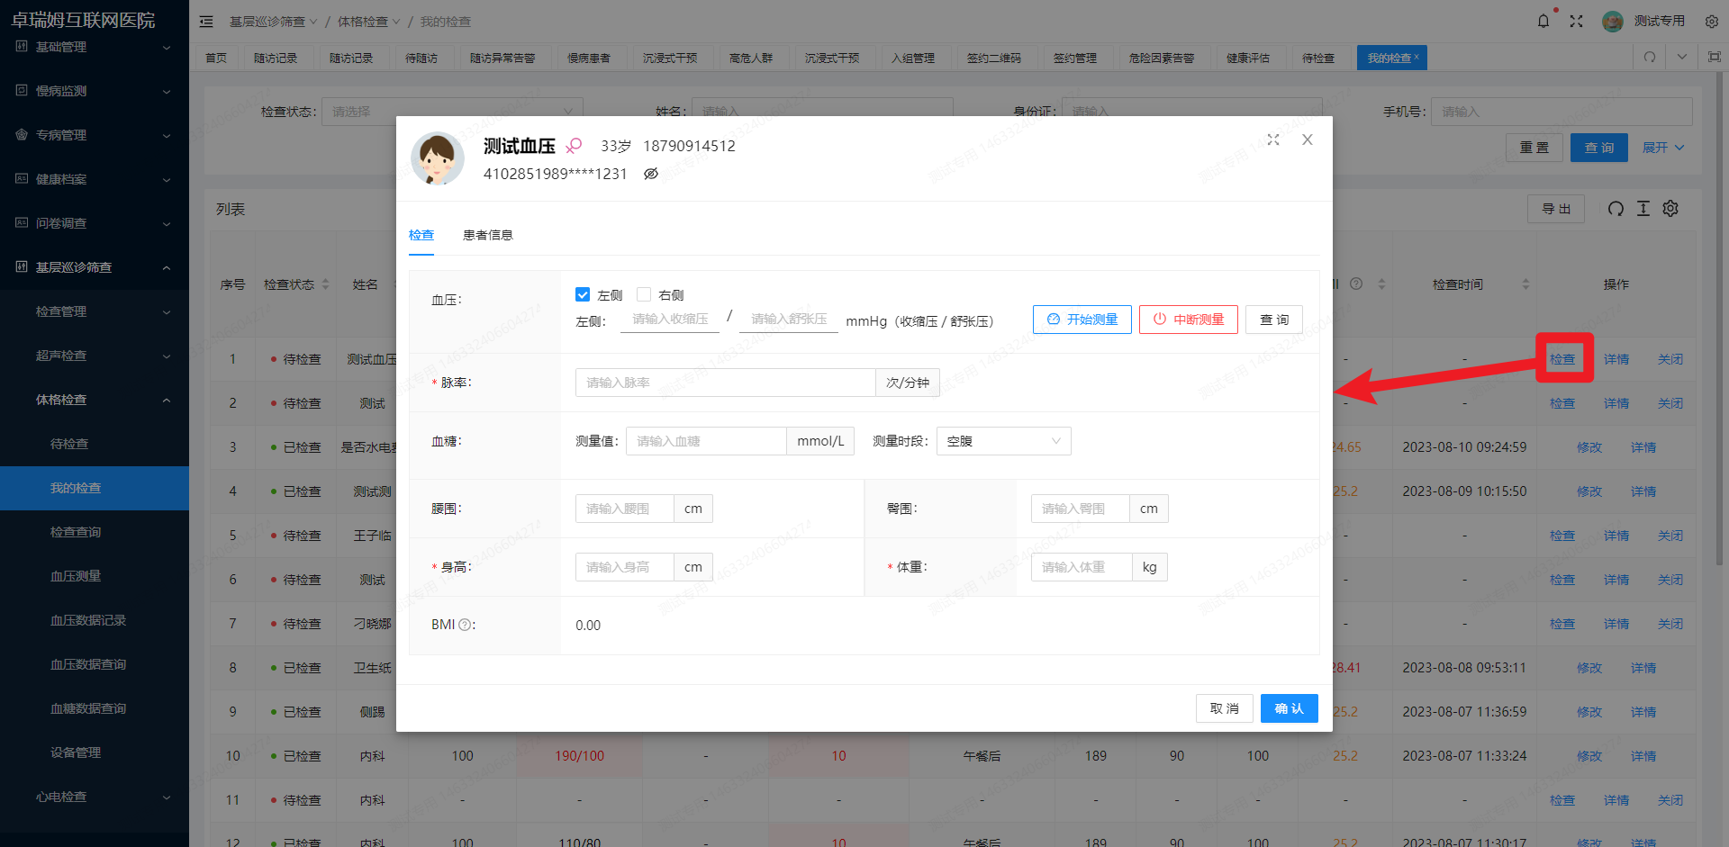Switch to the 患者信息 tab

click(487, 235)
